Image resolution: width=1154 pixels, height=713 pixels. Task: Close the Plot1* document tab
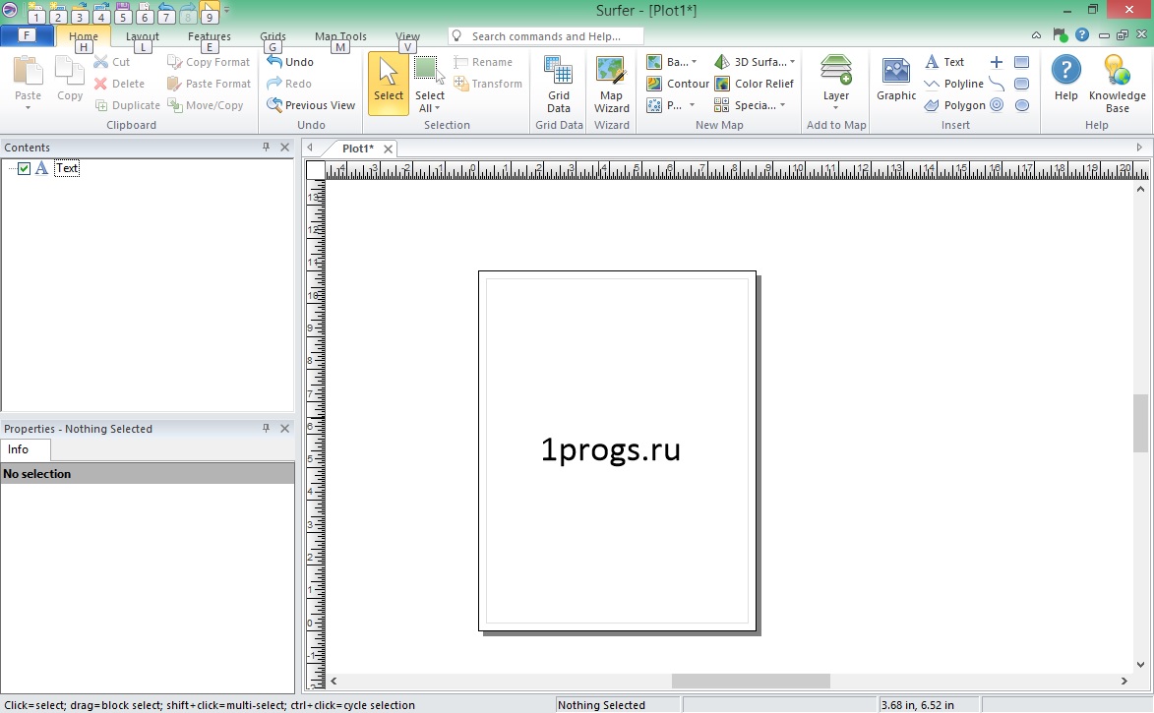pos(388,149)
